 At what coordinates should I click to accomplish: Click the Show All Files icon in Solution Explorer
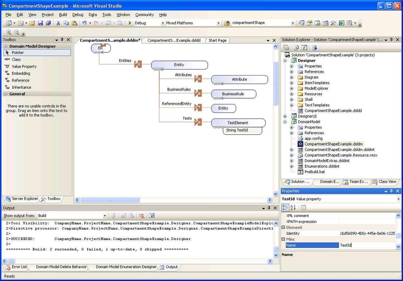pos(296,48)
